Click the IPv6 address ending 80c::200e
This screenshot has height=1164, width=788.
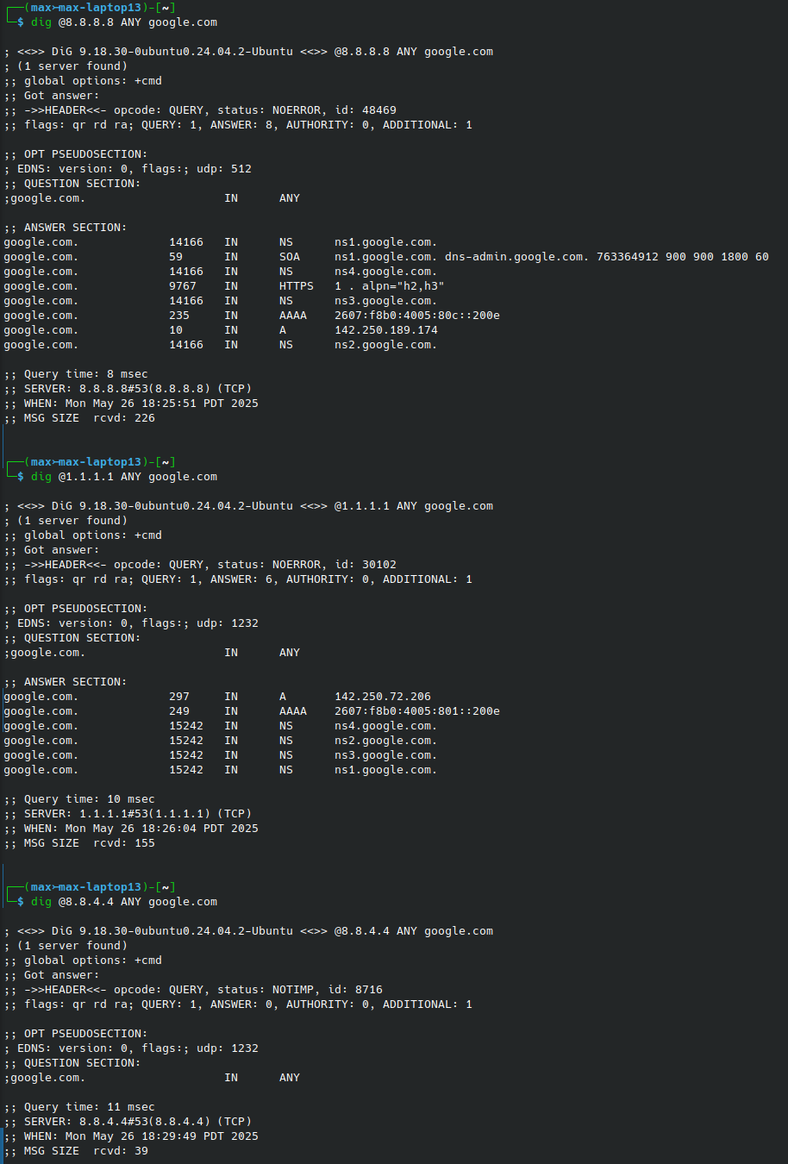click(416, 316)
